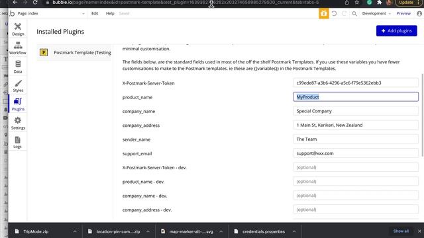Image resolution: width=424 pixels, height=238 pixels.
Task: Click the support_email input field
Action: click(x=356, y=153)
